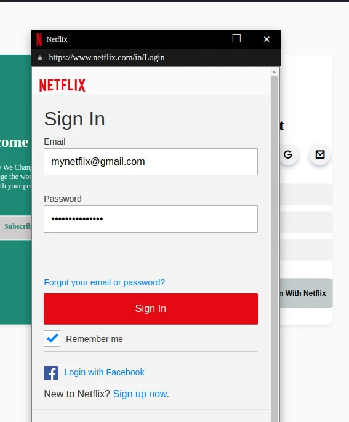This screenshot has width=349, height=422.
Task: Click the netflix.com/in/Login URL text
Action: tap(106, 58)
